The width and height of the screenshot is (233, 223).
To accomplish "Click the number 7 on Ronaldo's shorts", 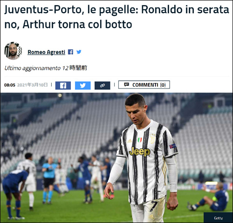I will [154, 206].
